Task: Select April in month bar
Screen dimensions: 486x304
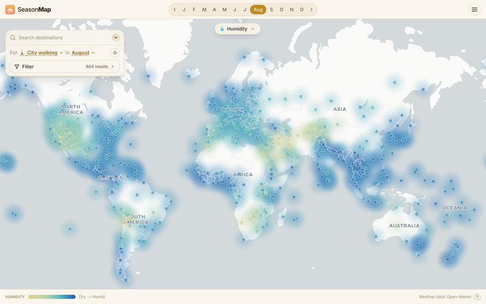Action: (214, 10)
